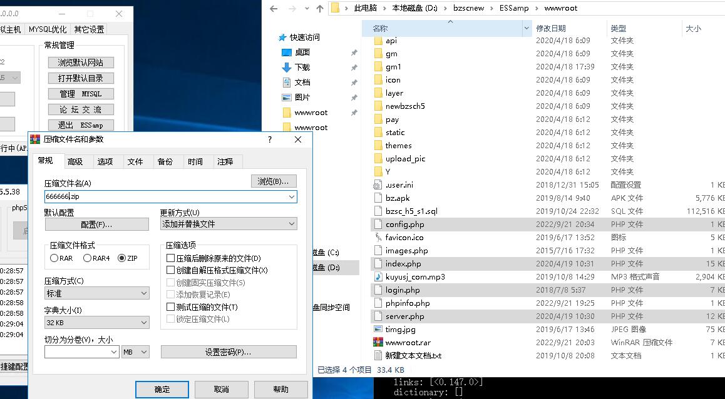Image resolution: width=725 pixels, height=399 pixels.
Task: Select the RAR archive format radio button
Action: click(x=54, y=258)
